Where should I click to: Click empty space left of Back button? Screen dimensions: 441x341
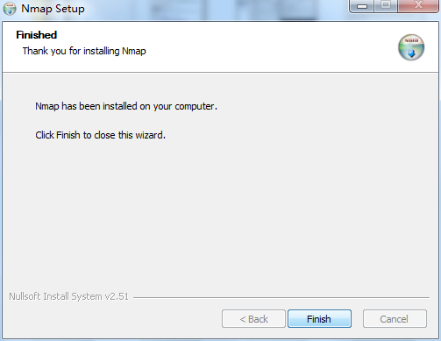tap(114, 318)
